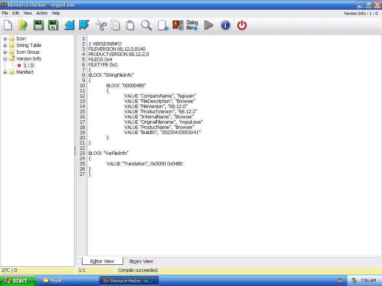This screenshot has height=286, width=382.
Task: Open the View menu
Action: click(28, 13)
